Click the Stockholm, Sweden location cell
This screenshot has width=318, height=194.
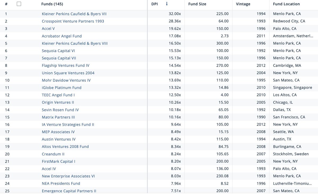[291, 154]
